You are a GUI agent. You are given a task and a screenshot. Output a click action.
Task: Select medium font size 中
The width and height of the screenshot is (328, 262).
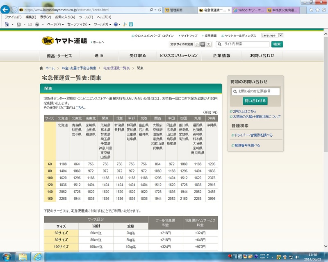point(203,44)
